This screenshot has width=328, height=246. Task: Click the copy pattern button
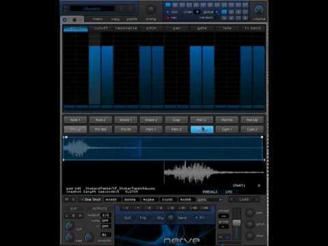115,19
